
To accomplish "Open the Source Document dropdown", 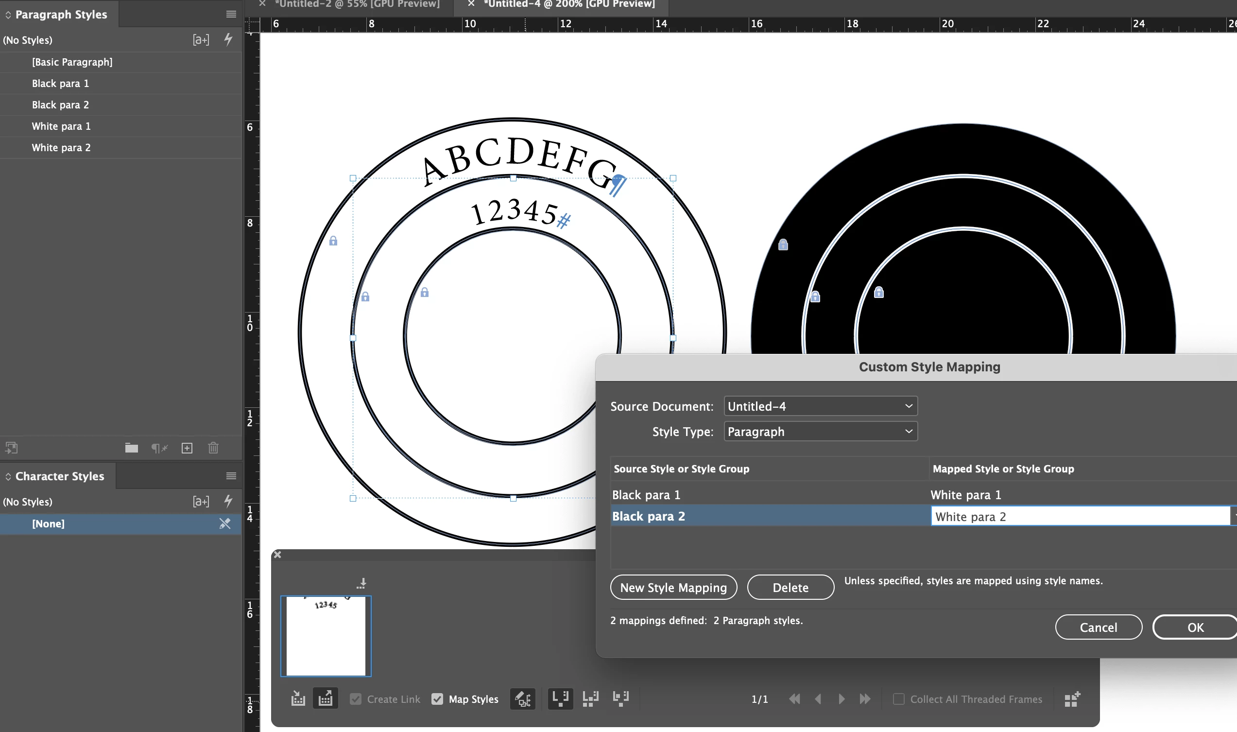I will 820,406.
